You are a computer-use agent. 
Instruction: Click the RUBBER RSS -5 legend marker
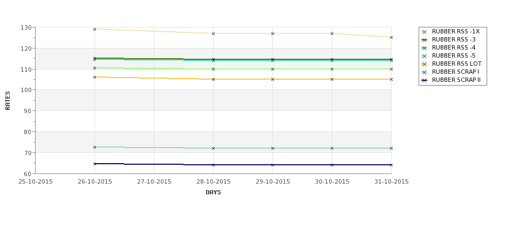425,56
